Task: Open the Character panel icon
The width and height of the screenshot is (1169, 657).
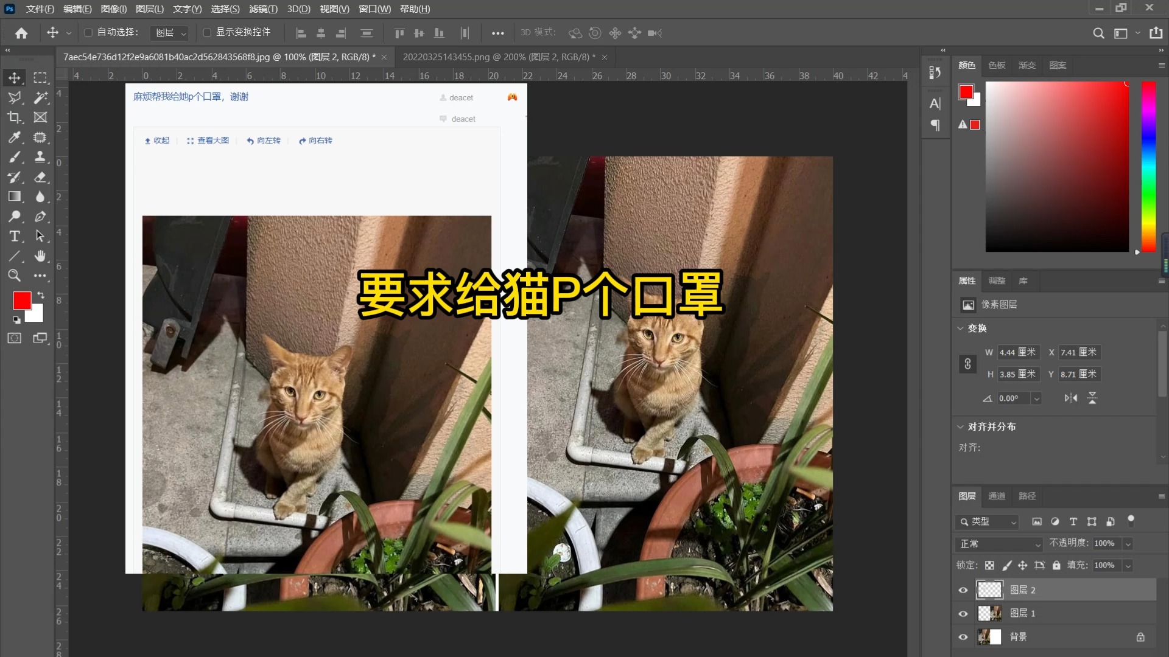Action: click(x=935, y=103)
